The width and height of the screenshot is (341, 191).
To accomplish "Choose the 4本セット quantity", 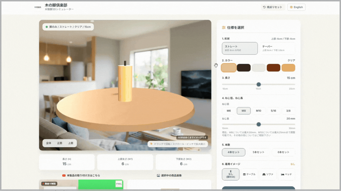I will (234, 152).
